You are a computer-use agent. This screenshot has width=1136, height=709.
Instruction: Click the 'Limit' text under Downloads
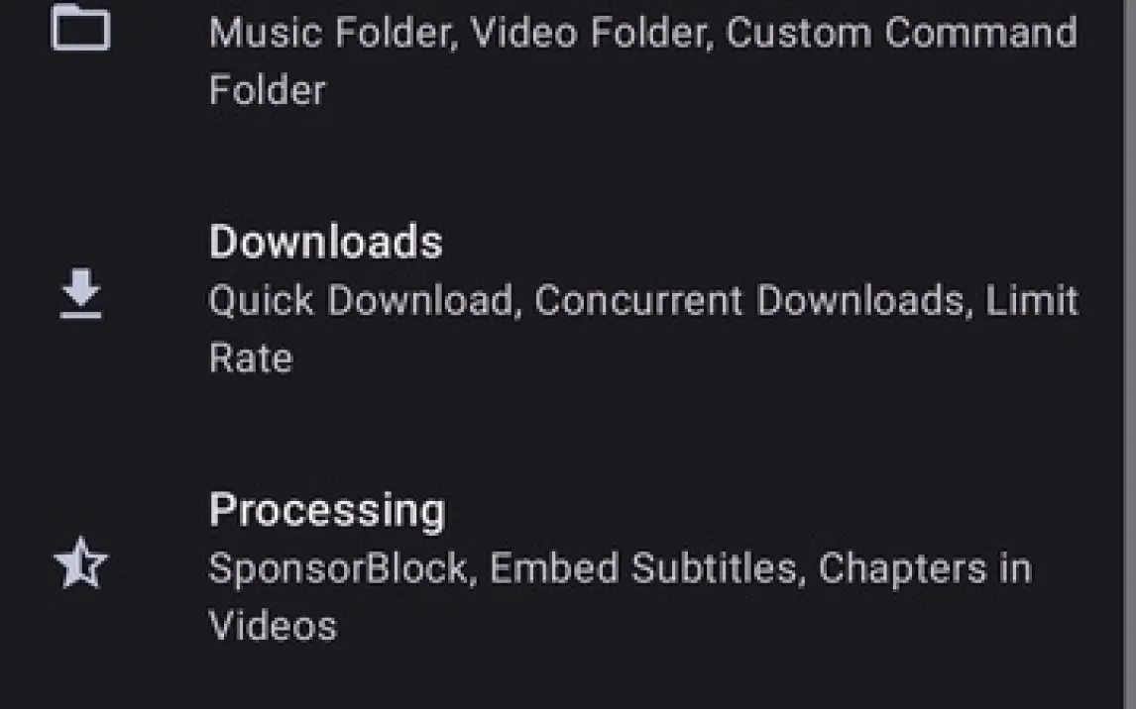pos(1031,301)
